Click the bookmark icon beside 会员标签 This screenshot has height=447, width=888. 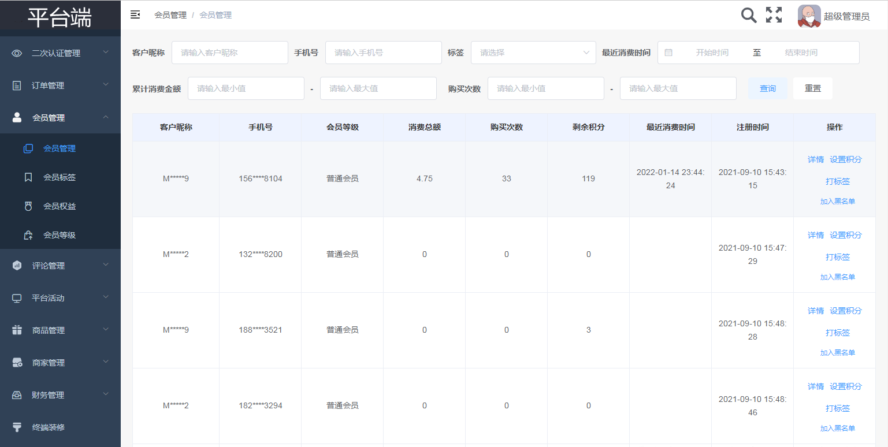pos(28,177)
